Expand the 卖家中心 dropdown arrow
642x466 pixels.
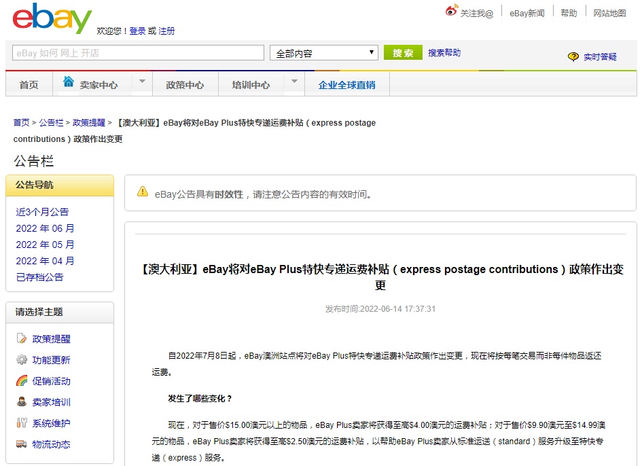(142, 81)
